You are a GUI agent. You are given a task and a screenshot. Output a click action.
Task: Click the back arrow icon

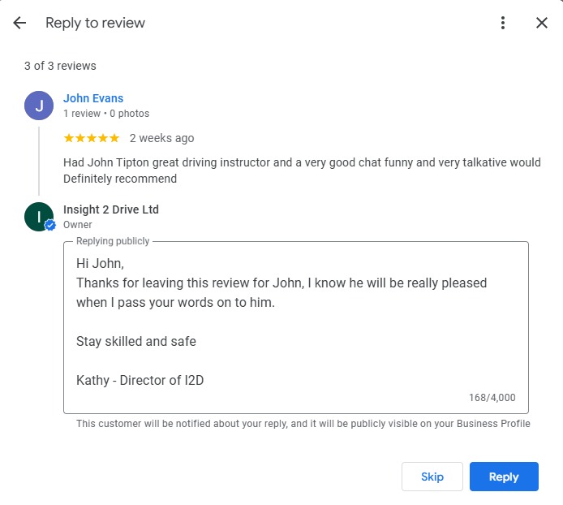click(19, 23)
